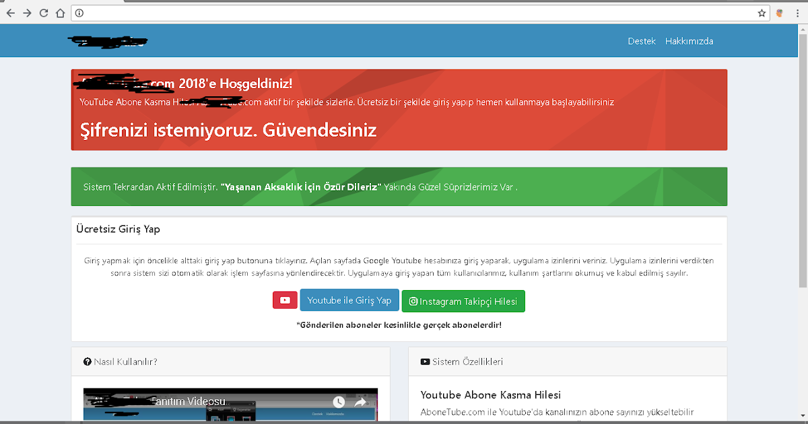Click the Sistem Özellikleri panel header
Viewport: 808px width, 424px height.
coord(568,361)
